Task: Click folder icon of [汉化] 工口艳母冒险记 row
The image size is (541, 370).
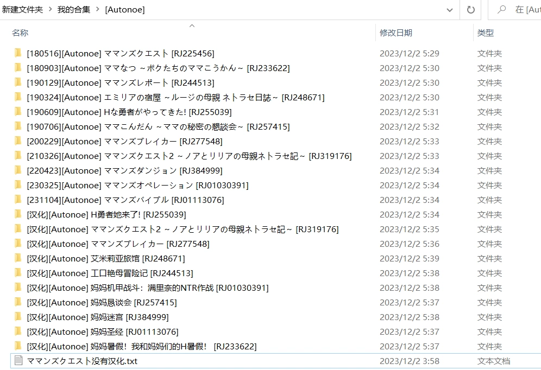Action: point(18,273)
